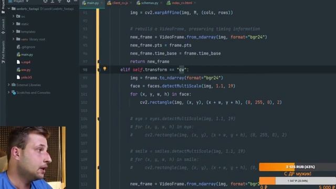336x189 pixels.
Task: Click the "cv" string on line 98
Action: [182, 70]
